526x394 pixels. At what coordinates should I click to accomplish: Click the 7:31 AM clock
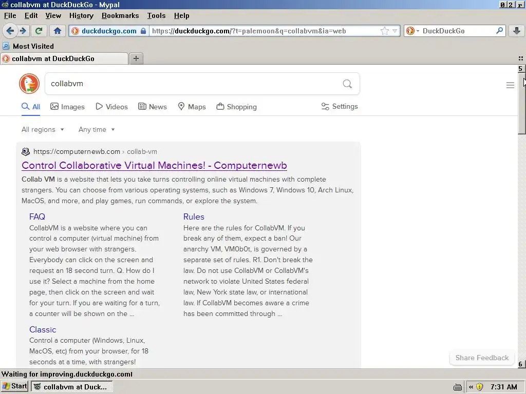tap(503, 387)
